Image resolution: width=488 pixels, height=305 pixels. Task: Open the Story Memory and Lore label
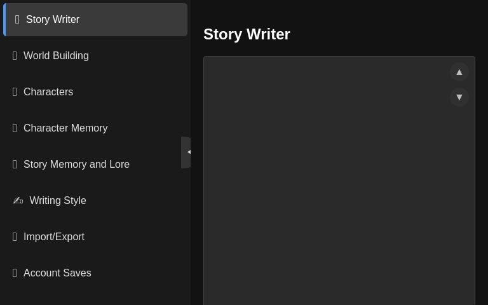pos(76,165)
